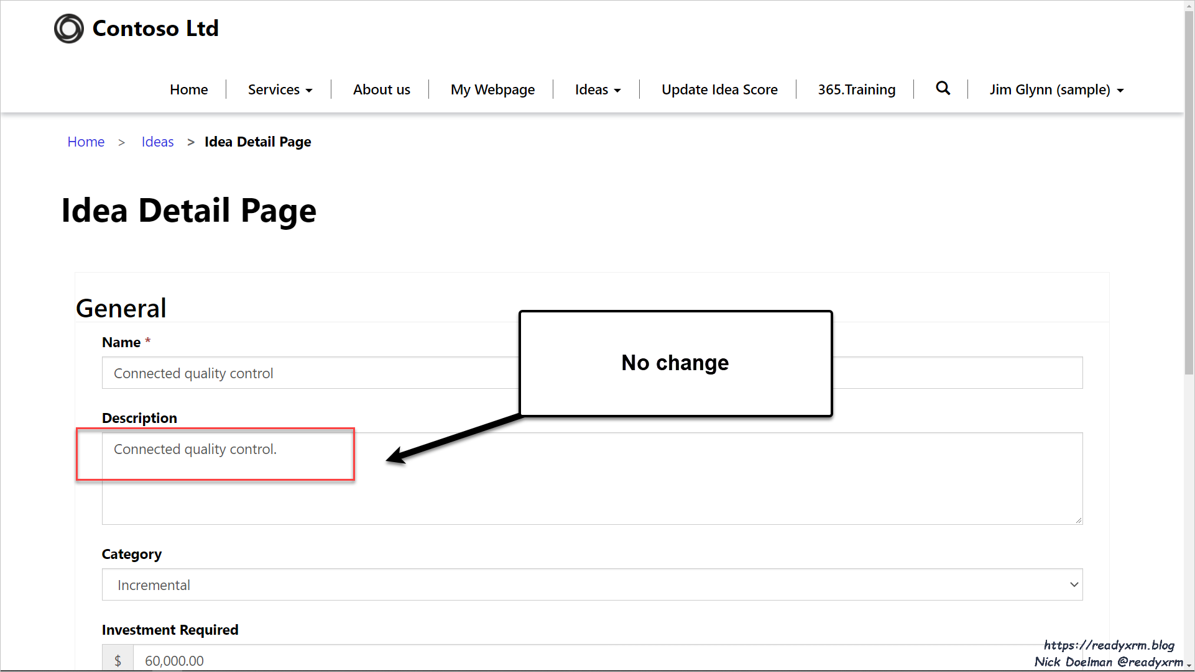Expand the Services dropdown menu
Viewport: 1195px width, 672px height.
[280, 89]
